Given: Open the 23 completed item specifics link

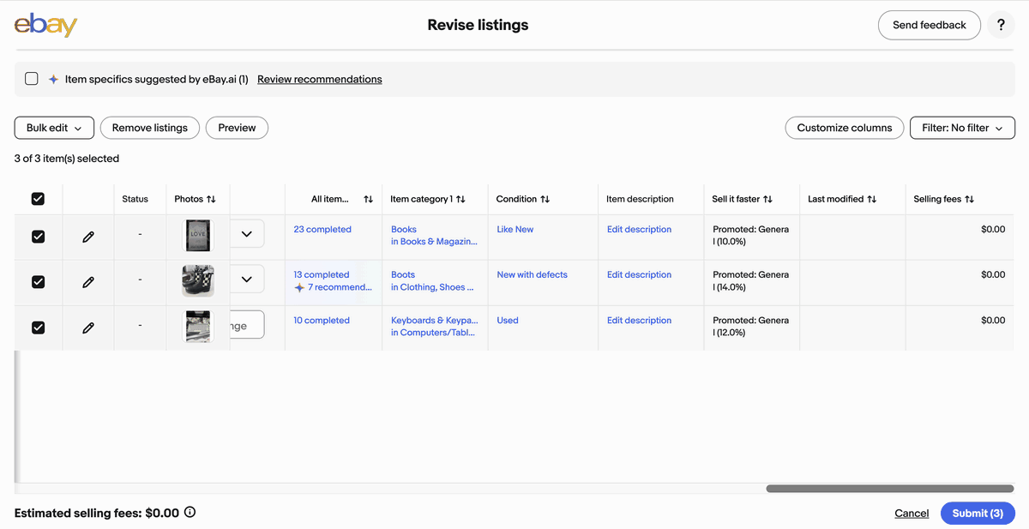Looking at the screenshot, I should [322, 229].
